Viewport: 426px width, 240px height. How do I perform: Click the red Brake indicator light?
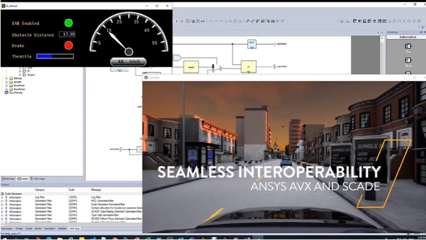pos(69,45)
